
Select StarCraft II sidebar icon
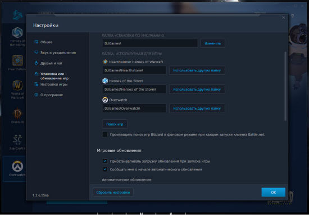(x=17, y=140)
